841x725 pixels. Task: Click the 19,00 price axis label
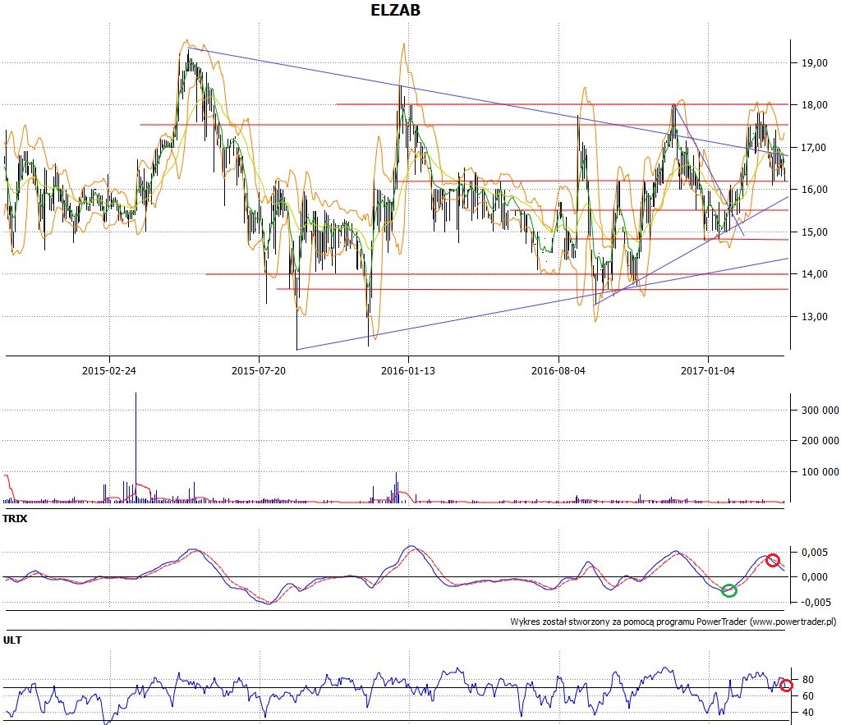815,62
